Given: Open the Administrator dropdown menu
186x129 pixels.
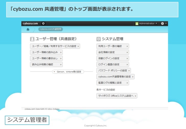Looking at the screenshot, I should click(x=146, y=24).
